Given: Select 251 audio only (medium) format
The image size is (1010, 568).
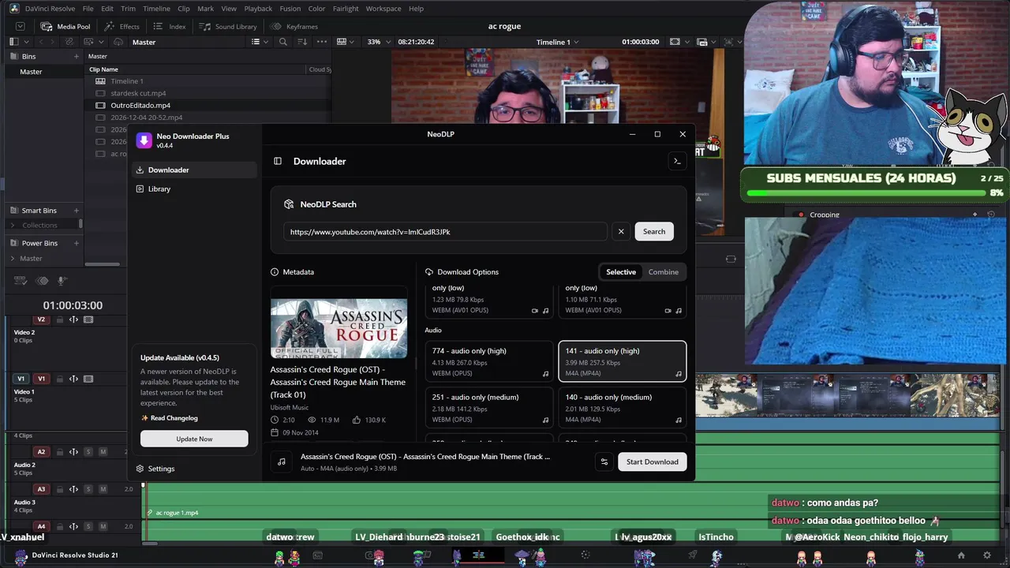Looking at the screenshot, I should click(489, 408).
